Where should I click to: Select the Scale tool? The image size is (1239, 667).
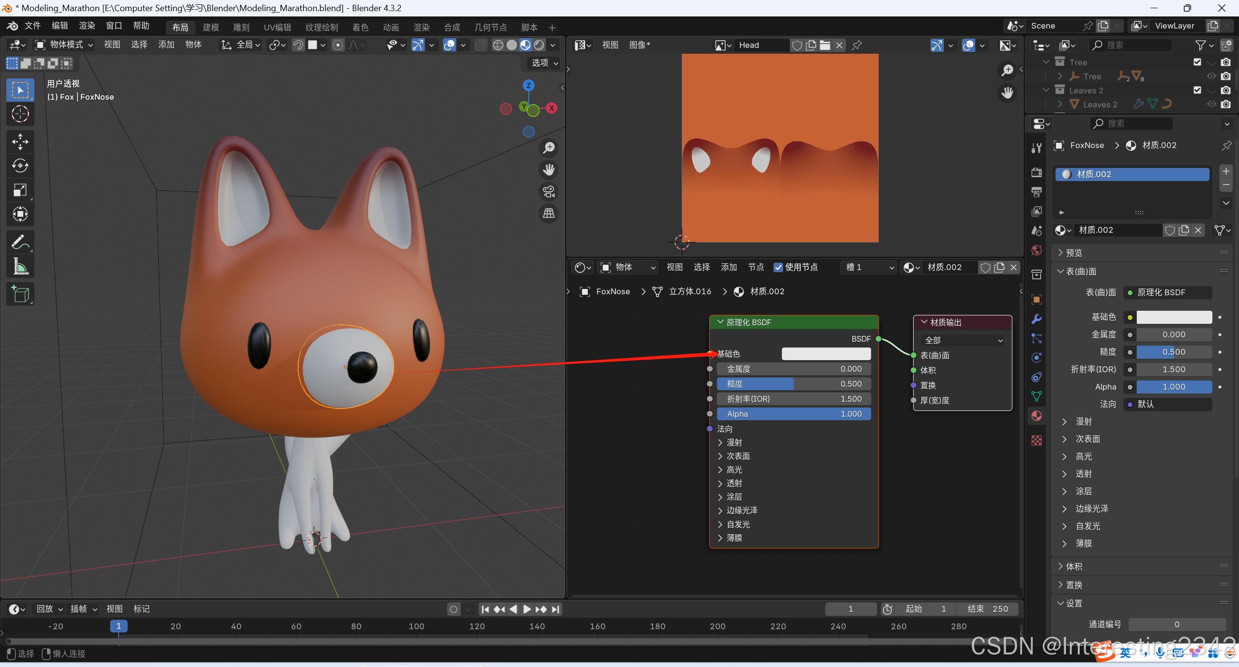pos(20,190)
